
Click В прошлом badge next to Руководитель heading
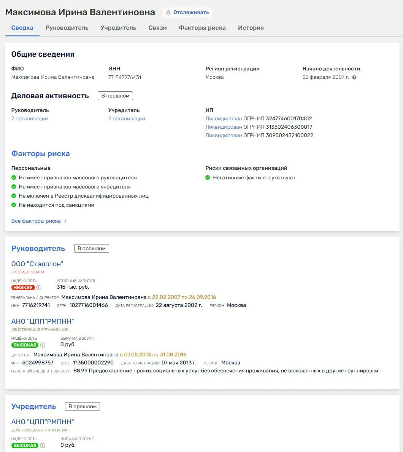pyautogui.click(x=92, y=249)
